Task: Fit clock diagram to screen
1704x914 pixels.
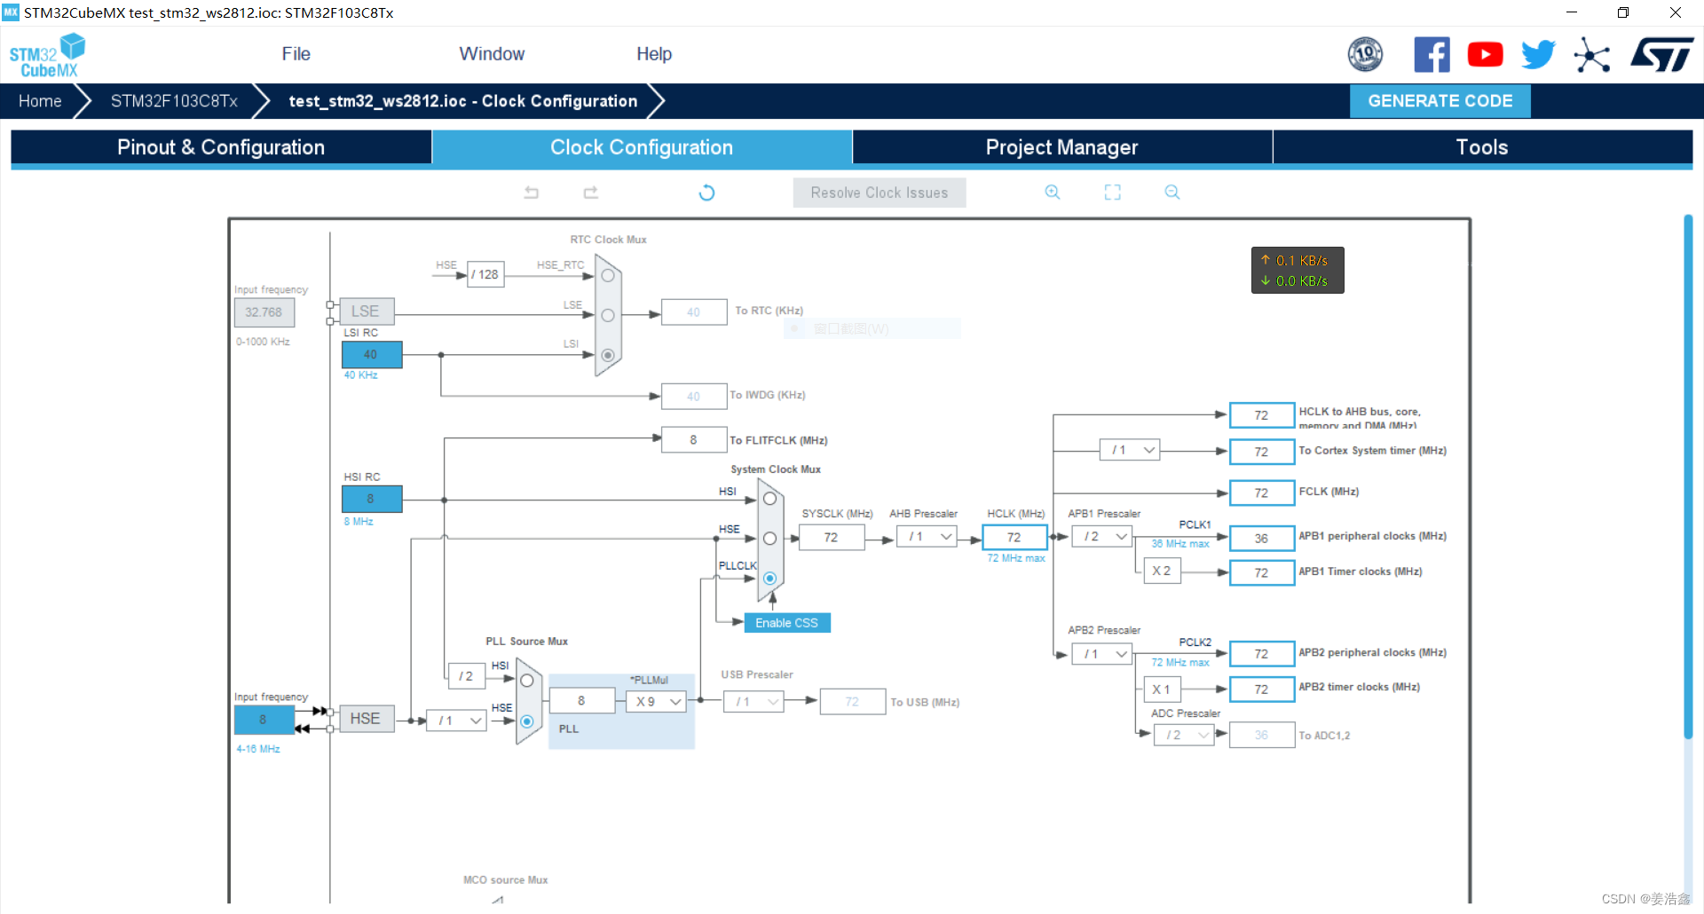Action: pyautogui.click(x=1112, y=193)
